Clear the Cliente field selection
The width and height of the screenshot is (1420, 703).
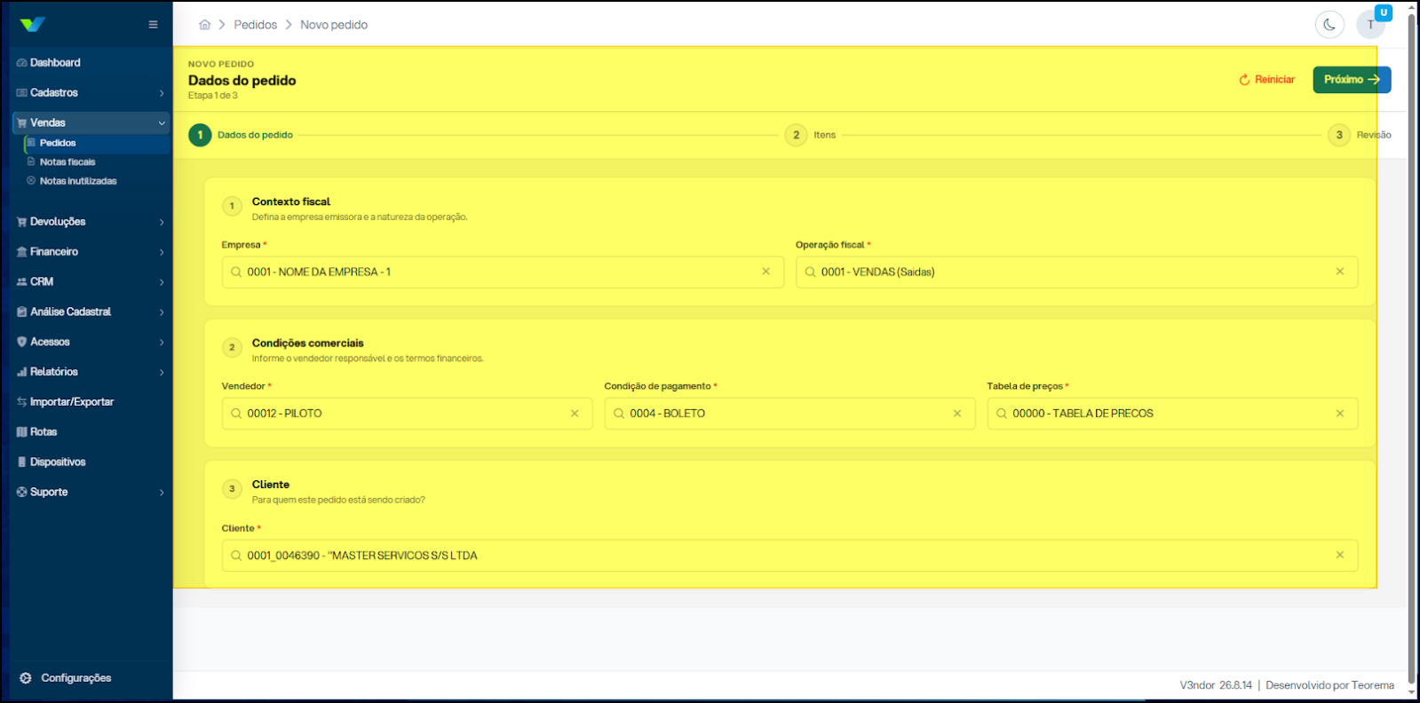point(1340,556)
